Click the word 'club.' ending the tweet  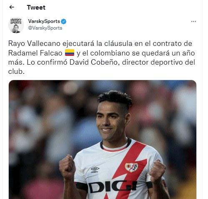point(16,72)
